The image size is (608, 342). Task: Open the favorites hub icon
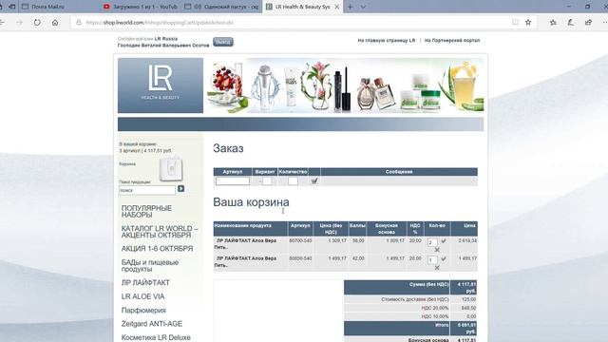(553, 23)
